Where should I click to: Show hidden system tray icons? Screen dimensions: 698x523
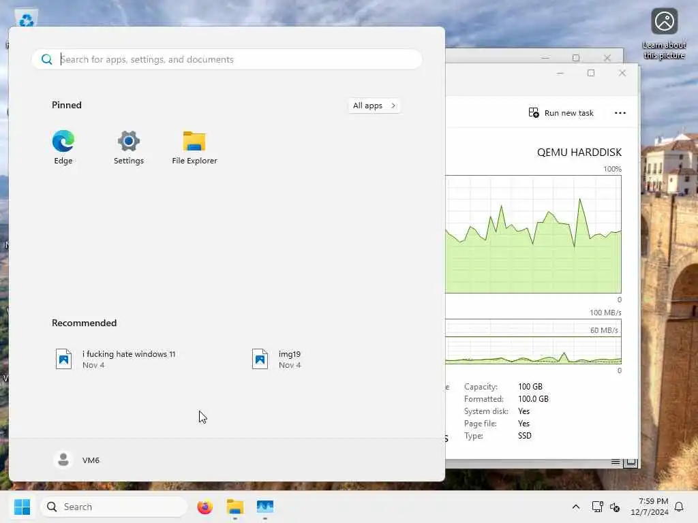pyautogui.click(x=575, y=507)
